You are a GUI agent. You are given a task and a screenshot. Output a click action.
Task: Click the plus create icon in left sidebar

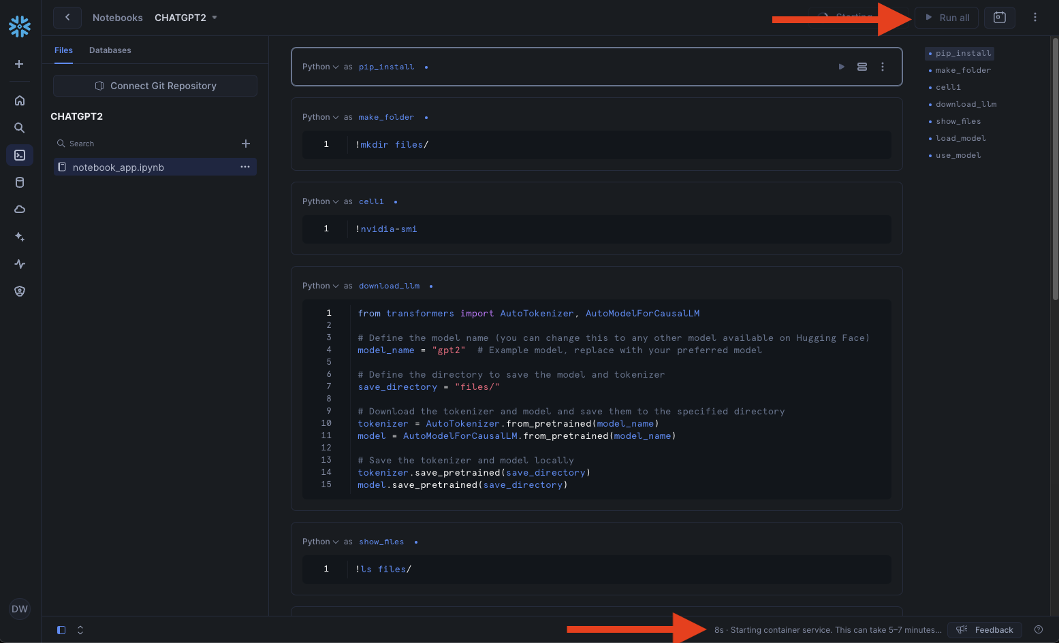point(19,64)
